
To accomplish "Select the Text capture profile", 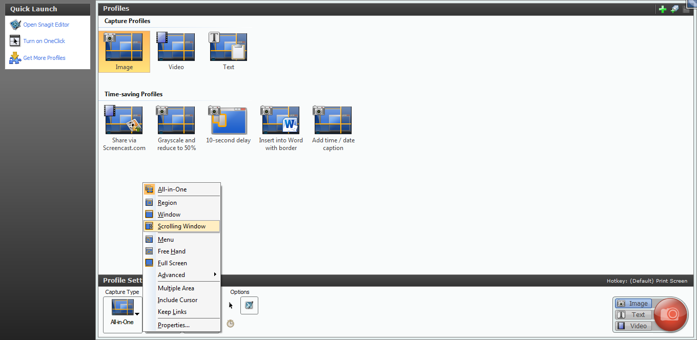I will click(x=228, y=51).
